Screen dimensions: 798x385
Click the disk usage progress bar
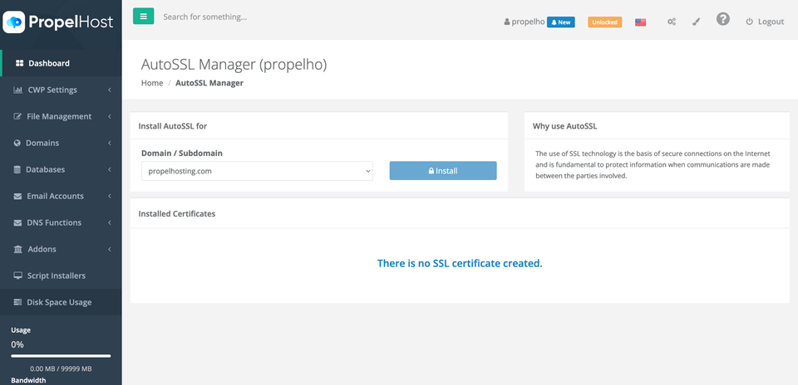[61, 356]
